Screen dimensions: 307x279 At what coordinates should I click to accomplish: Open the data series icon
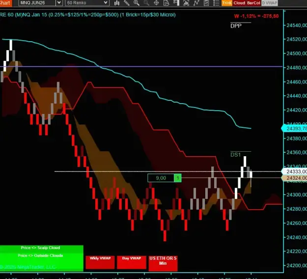[186, 3]
